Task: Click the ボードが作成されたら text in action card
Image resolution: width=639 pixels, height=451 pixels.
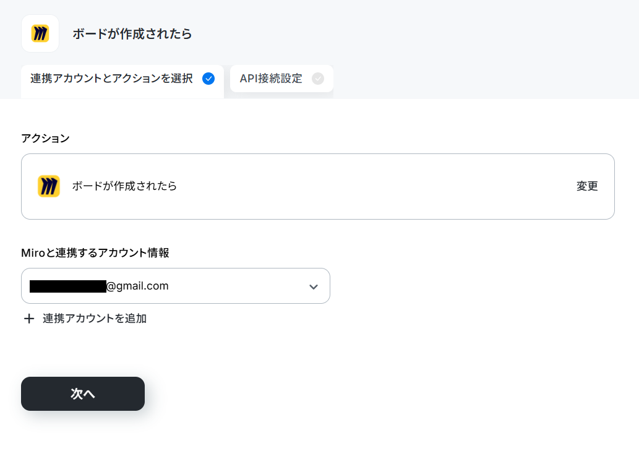Action: 125,186
